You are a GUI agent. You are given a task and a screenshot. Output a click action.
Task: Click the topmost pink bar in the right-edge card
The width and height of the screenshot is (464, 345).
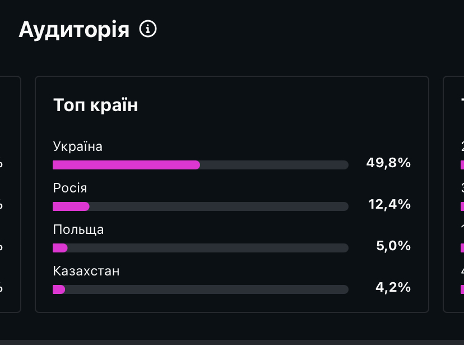click(x=462, y=165)
